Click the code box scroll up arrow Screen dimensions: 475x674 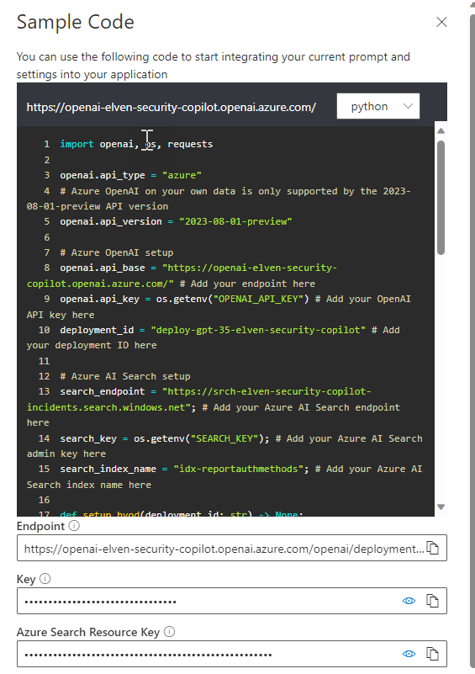click(x=441, y=131)
